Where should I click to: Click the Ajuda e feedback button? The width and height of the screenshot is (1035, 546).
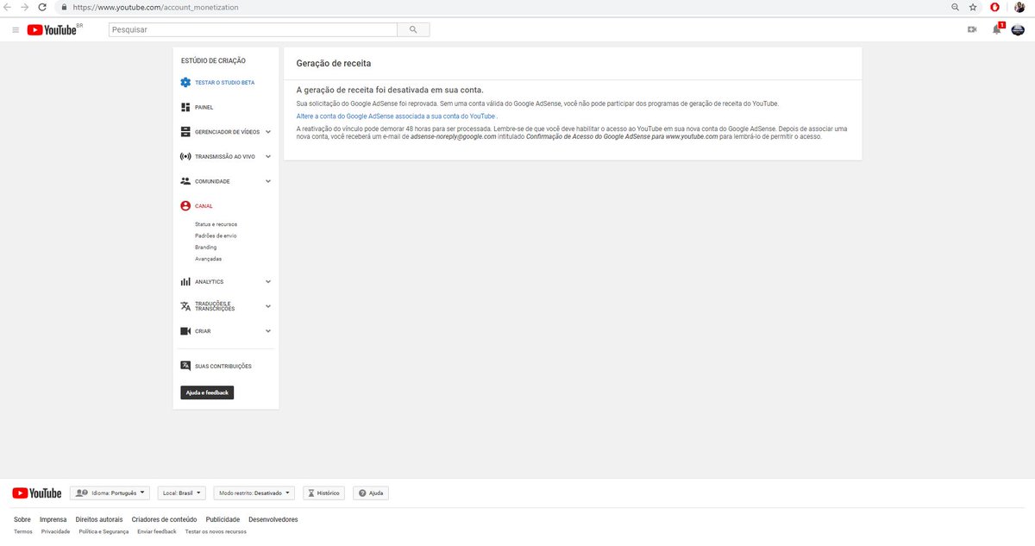207,392
